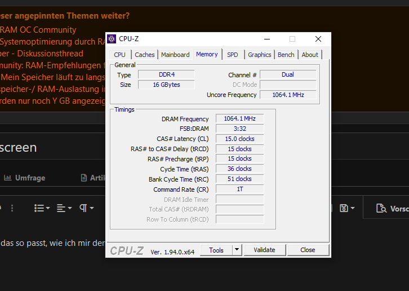Switch to the SPD tab

tap(233, 55)
